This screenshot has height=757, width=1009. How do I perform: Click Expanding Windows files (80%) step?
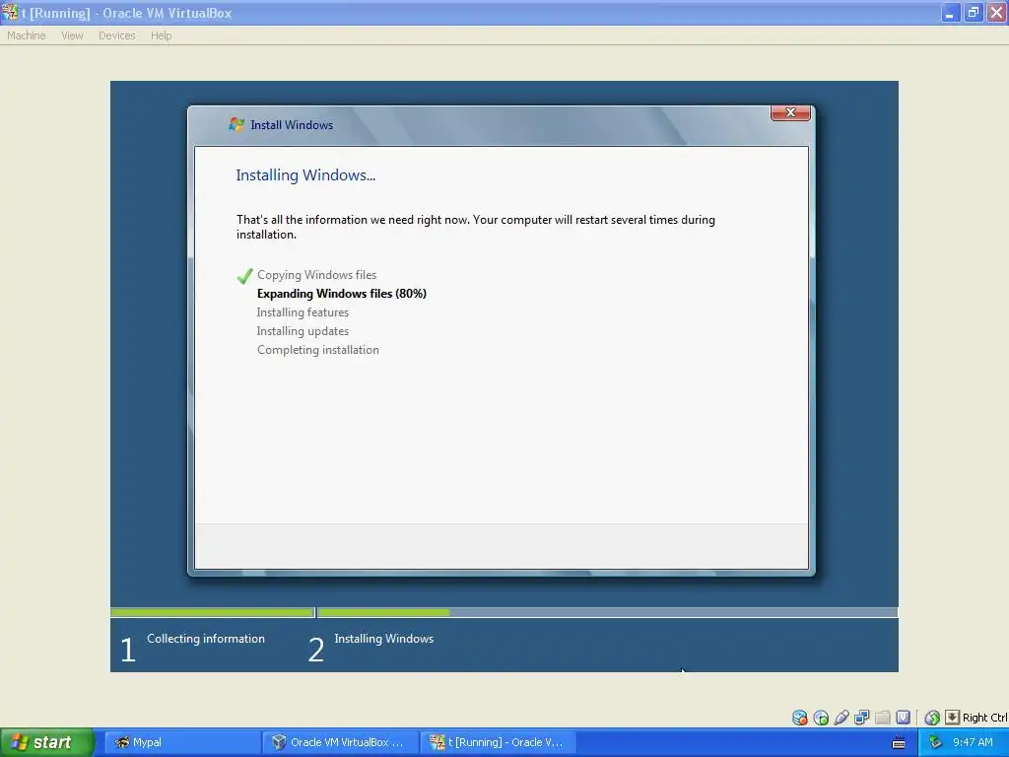[x=342, y=294]
